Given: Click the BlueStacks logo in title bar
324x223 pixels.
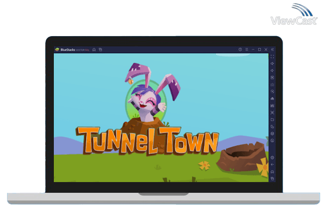Looking at the screenshot, I should point(57,50).
